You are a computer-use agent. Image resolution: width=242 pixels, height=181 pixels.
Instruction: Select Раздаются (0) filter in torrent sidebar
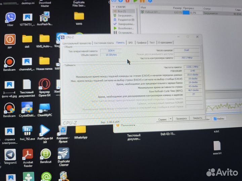click(x=123, y=20)
